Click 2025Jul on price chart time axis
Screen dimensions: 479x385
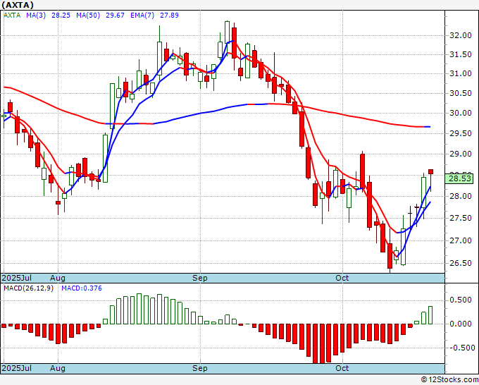pos(17,278)
